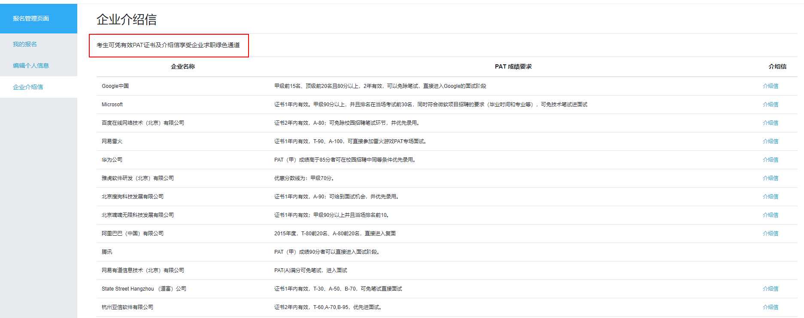
Task: Select 阿里巴巴（中国）有限公司 cell
Action: coord(133,234)
